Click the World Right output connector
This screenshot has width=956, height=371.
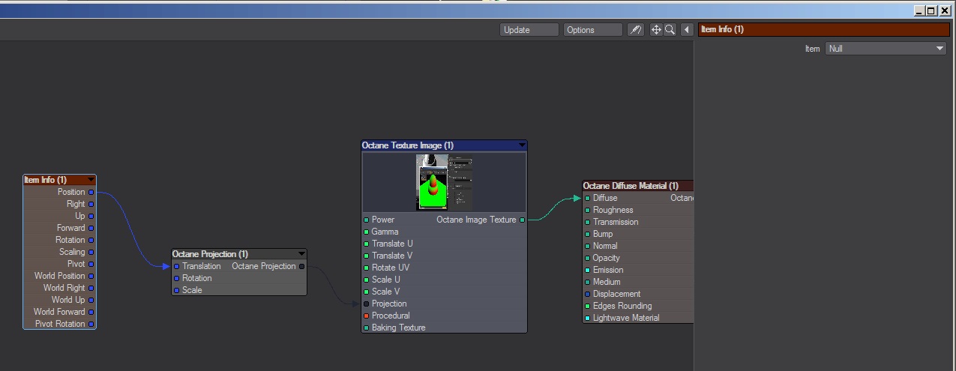tap(91, 288)
